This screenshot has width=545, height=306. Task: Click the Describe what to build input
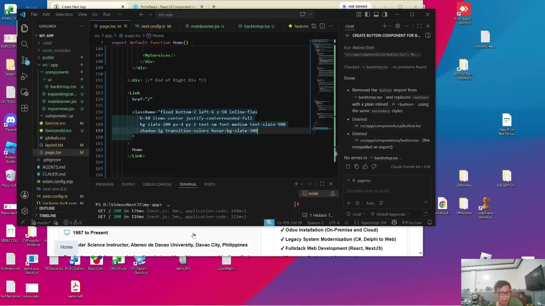pyautogui.click(x=386, y=191)
